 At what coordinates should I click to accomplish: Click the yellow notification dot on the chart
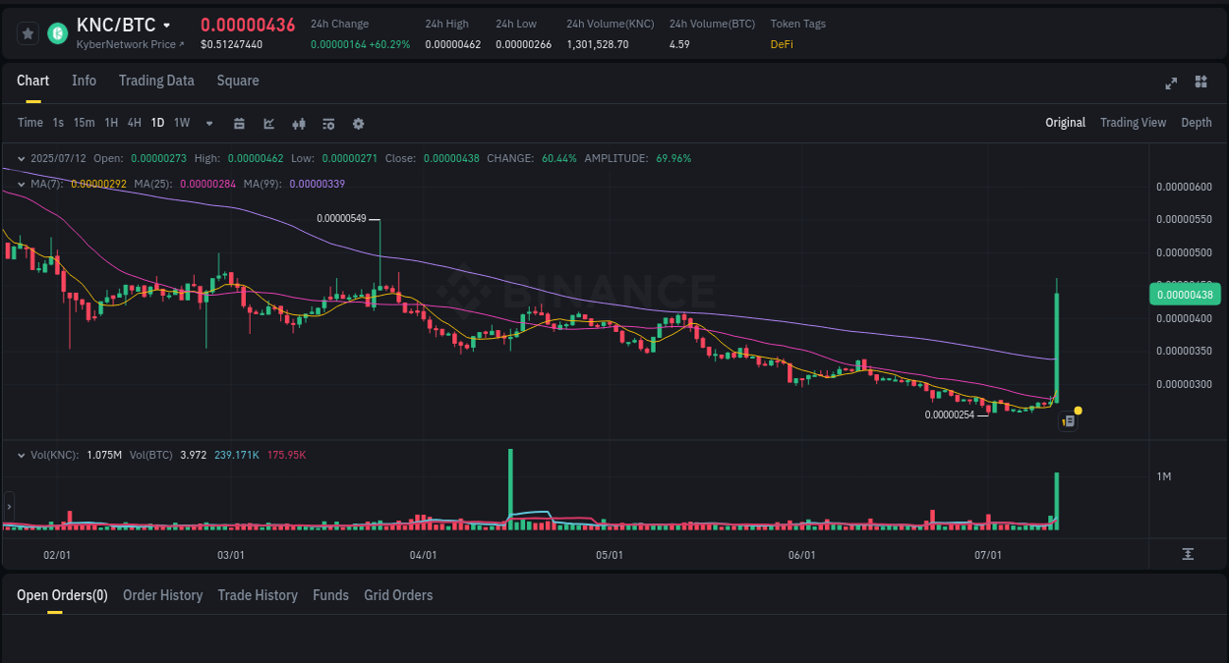pos(1079,410)
